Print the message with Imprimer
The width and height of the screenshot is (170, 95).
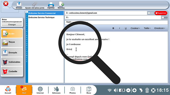[51, 5]
